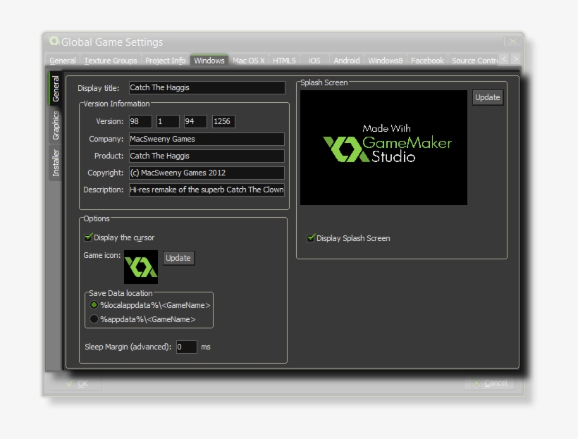Switch to the Texture Groups tab
This screenshot has width=578, height=439.
pos(111,61)
